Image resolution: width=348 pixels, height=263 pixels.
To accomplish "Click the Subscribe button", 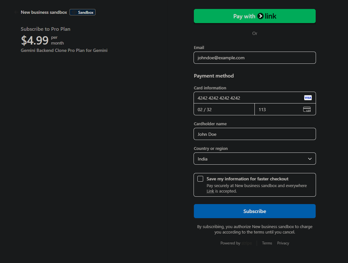I will [255, 211].
